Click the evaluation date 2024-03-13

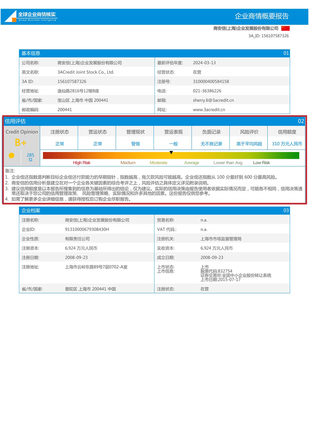pos(204,63)
